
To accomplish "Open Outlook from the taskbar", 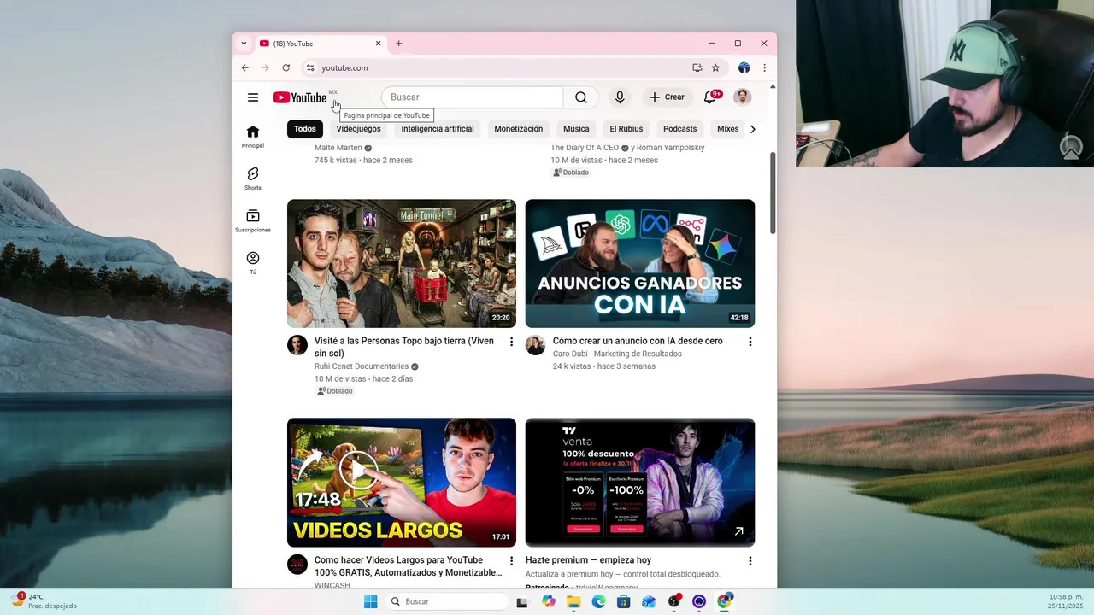I will [x=649, y=601].
